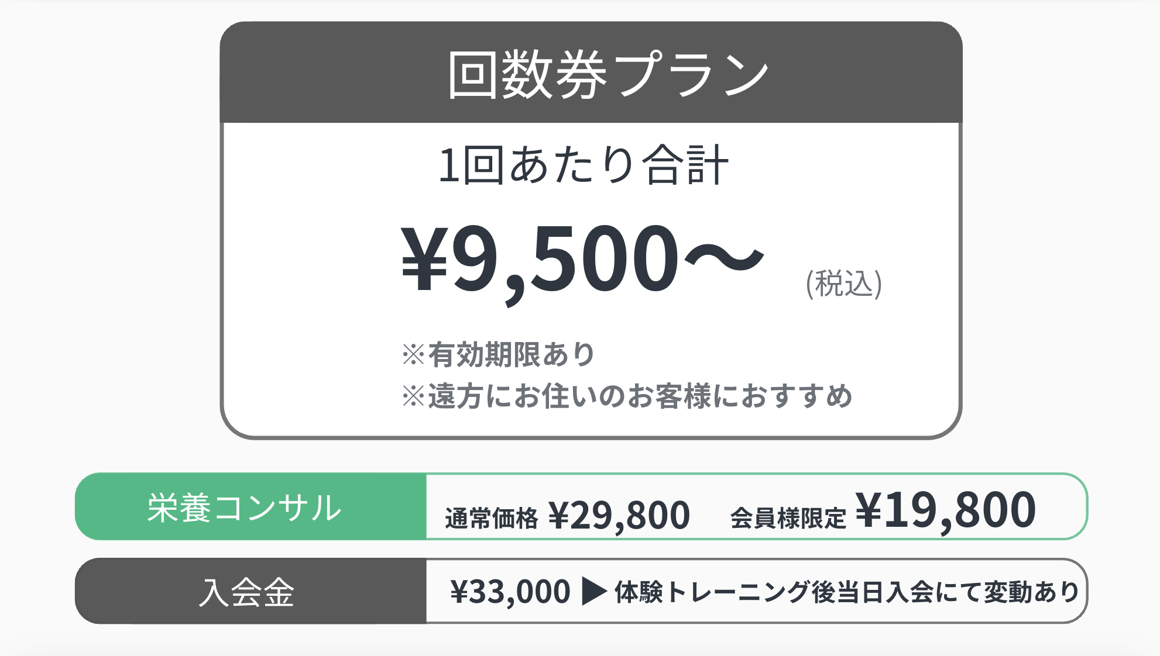
Task: Click the ※ mark before 有効期限あり
Action: click(x=414, y=354)
